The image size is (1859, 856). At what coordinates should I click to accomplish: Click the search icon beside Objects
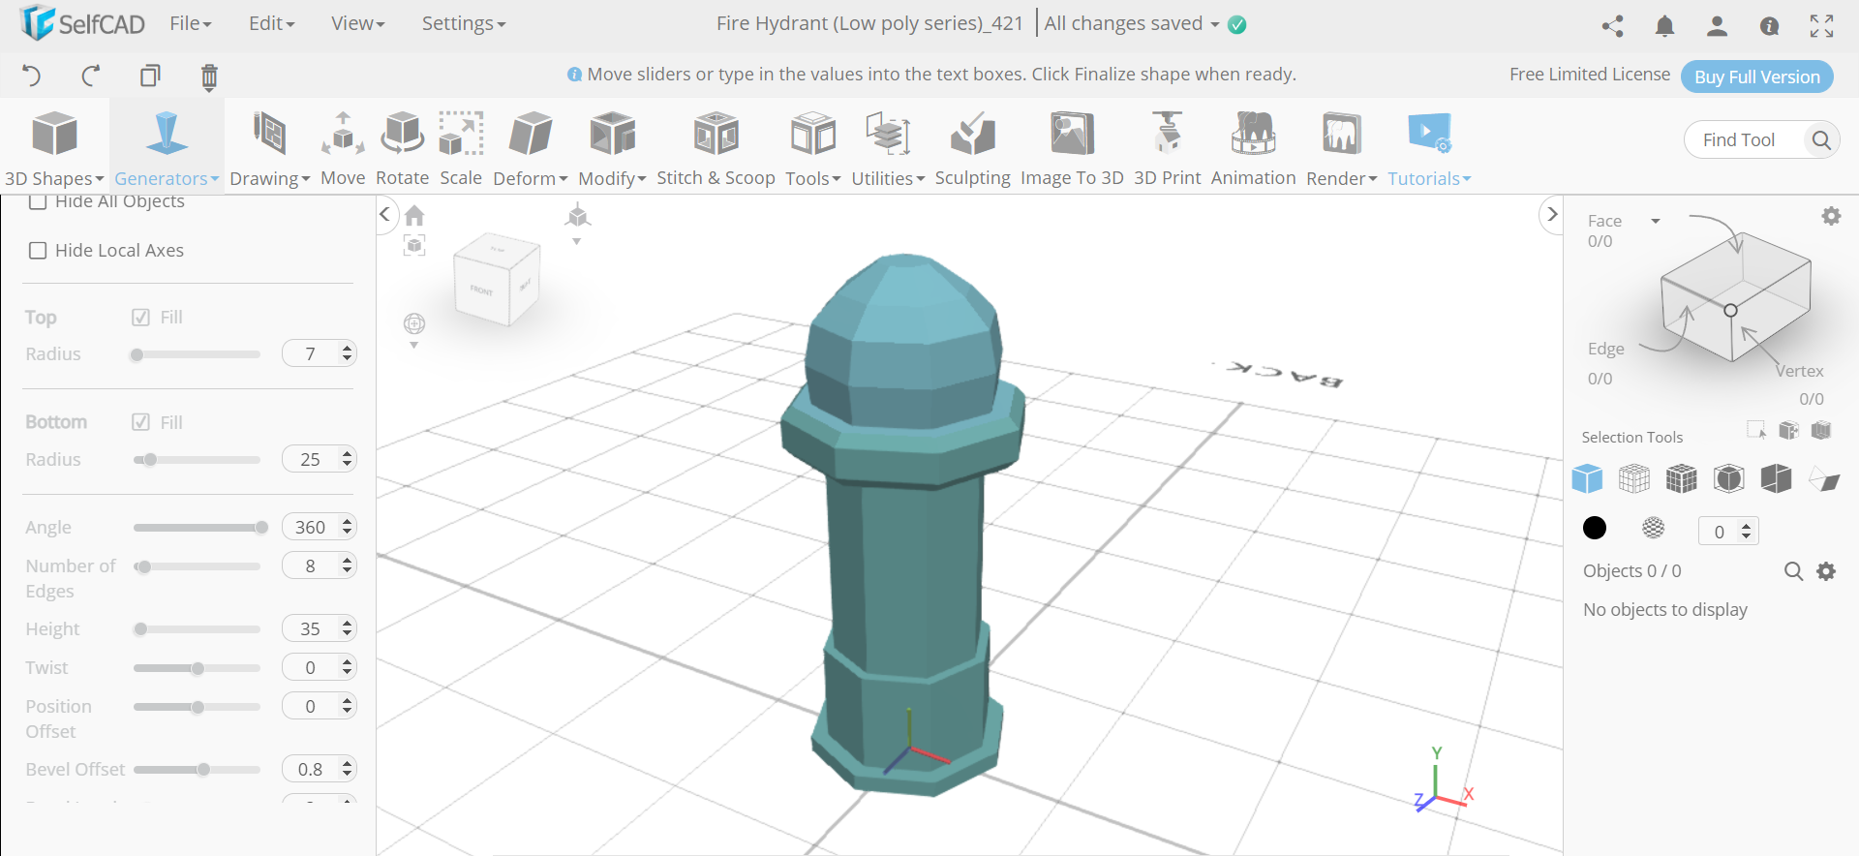click(1793, 571)
